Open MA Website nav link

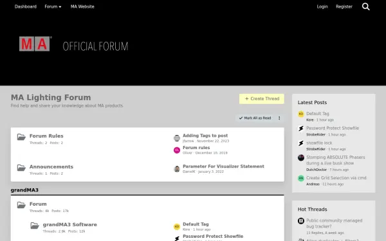(82, 6)
